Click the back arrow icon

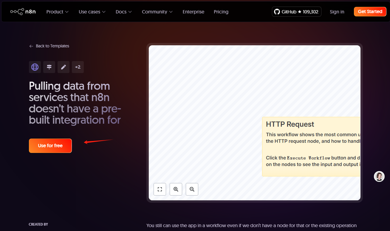pyautogui.click(x=31, y=46)
